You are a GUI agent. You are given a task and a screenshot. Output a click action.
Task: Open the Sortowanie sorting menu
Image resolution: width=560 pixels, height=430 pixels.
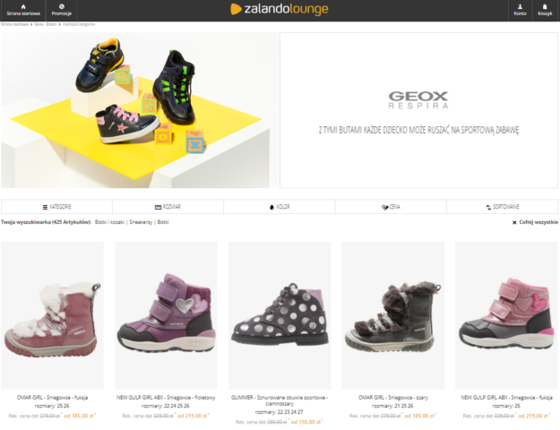coord(502,207)
